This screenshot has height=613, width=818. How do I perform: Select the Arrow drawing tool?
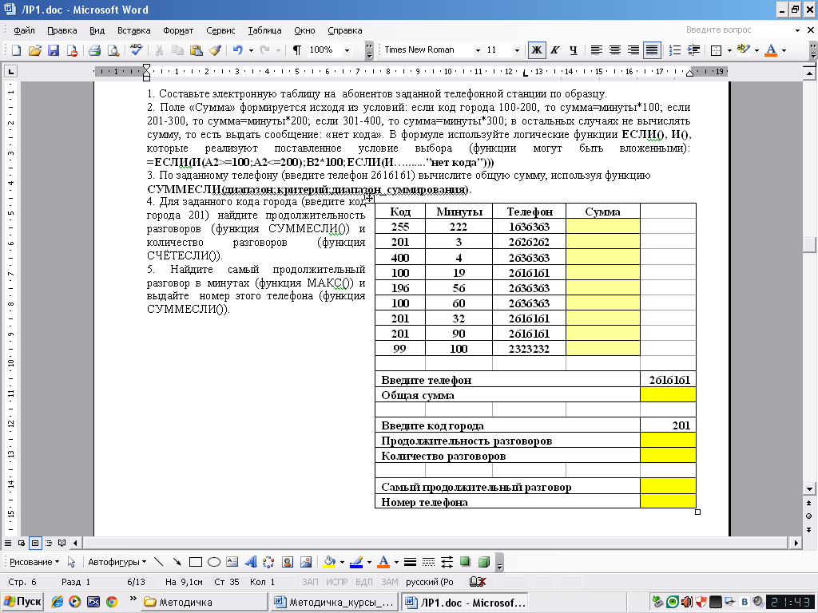(x=177, y=562)
